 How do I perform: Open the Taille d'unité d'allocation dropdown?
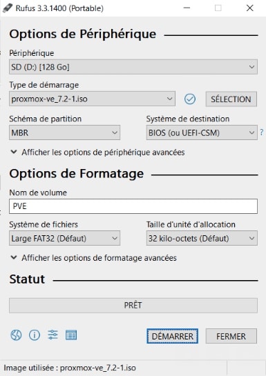[x=202, y=238]
